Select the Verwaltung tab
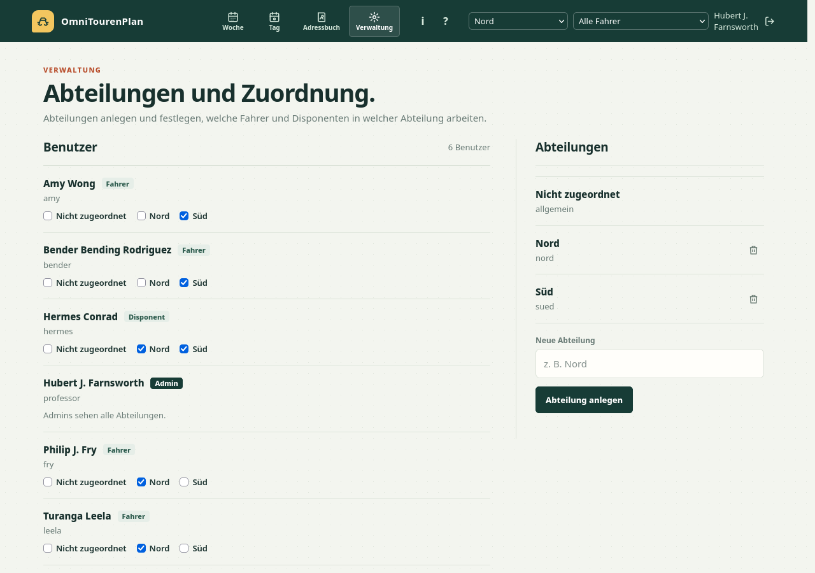This screenshot has height=573, width=815. [374, 21]
